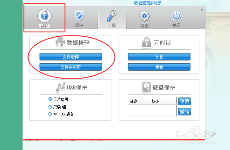Click the 解锁 button

click(159, 67)
